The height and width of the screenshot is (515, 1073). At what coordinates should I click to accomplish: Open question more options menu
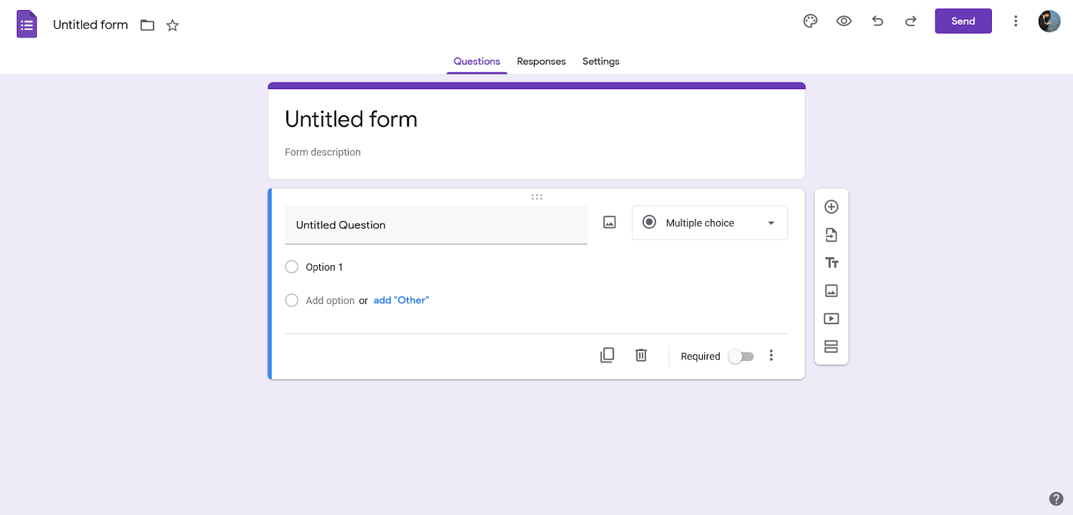pos(771,356)
